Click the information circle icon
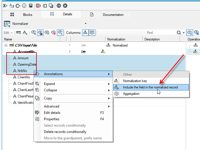 (24, 6)
